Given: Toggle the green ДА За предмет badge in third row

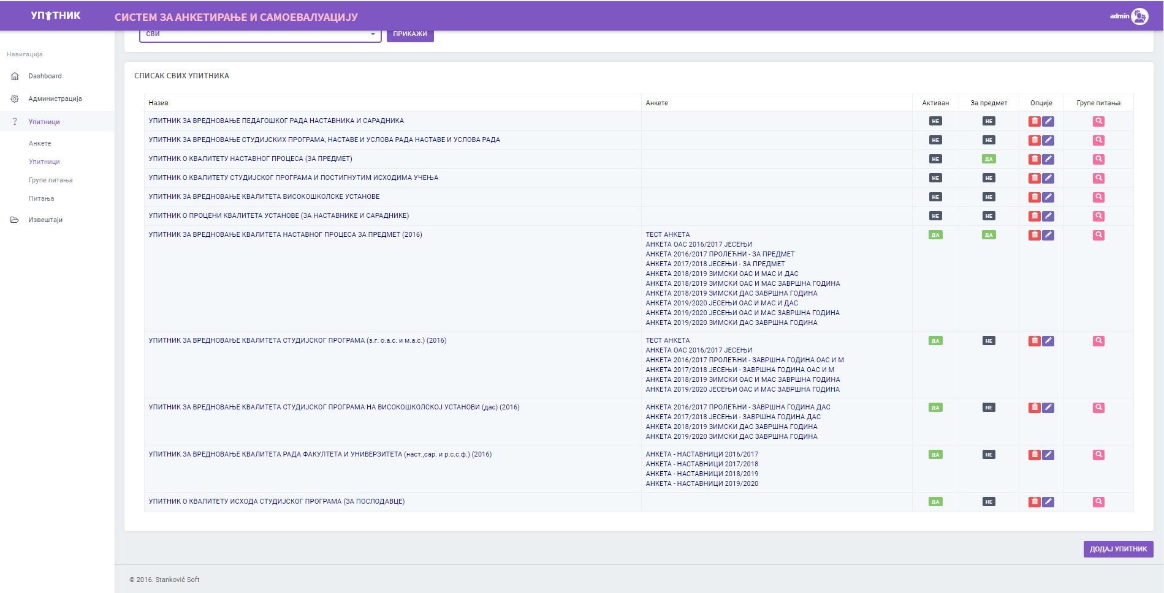Looking at the screenshot, I should (988, 159).
